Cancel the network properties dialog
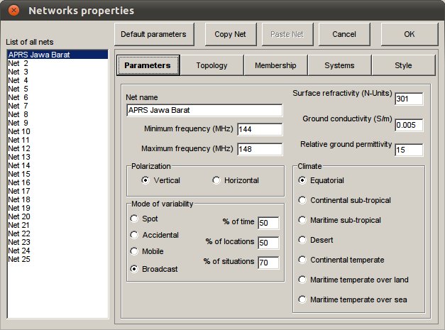The image size is (445, 330). [344, 34]
